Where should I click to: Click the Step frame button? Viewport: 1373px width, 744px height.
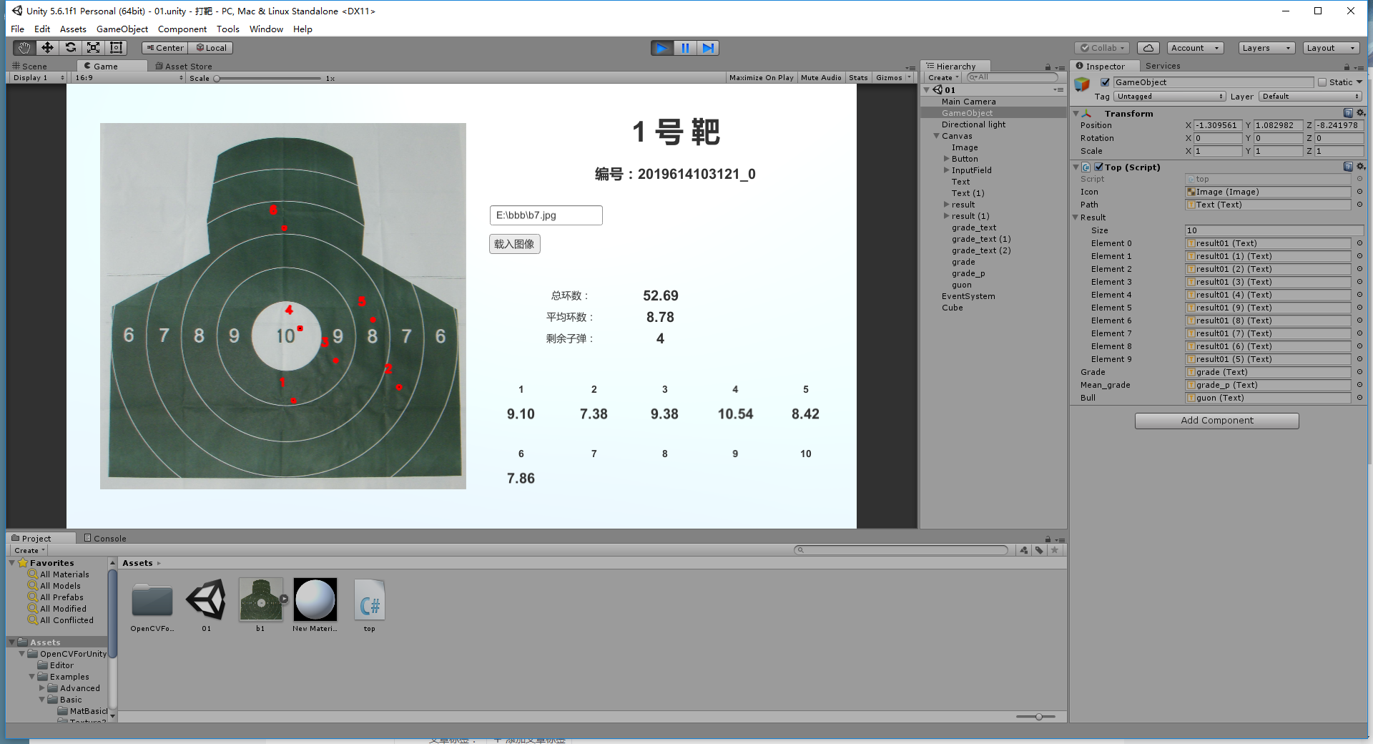(x=708, y=47)
